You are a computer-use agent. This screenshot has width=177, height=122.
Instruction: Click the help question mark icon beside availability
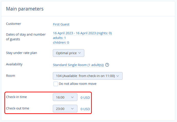tap(107, 65)
